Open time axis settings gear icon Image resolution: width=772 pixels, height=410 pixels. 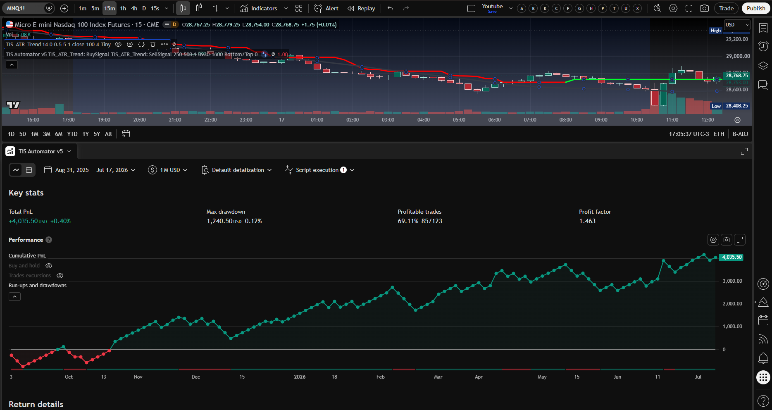(x=737, y=120)
